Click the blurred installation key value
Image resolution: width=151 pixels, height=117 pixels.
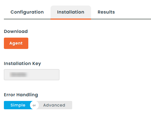19,75
